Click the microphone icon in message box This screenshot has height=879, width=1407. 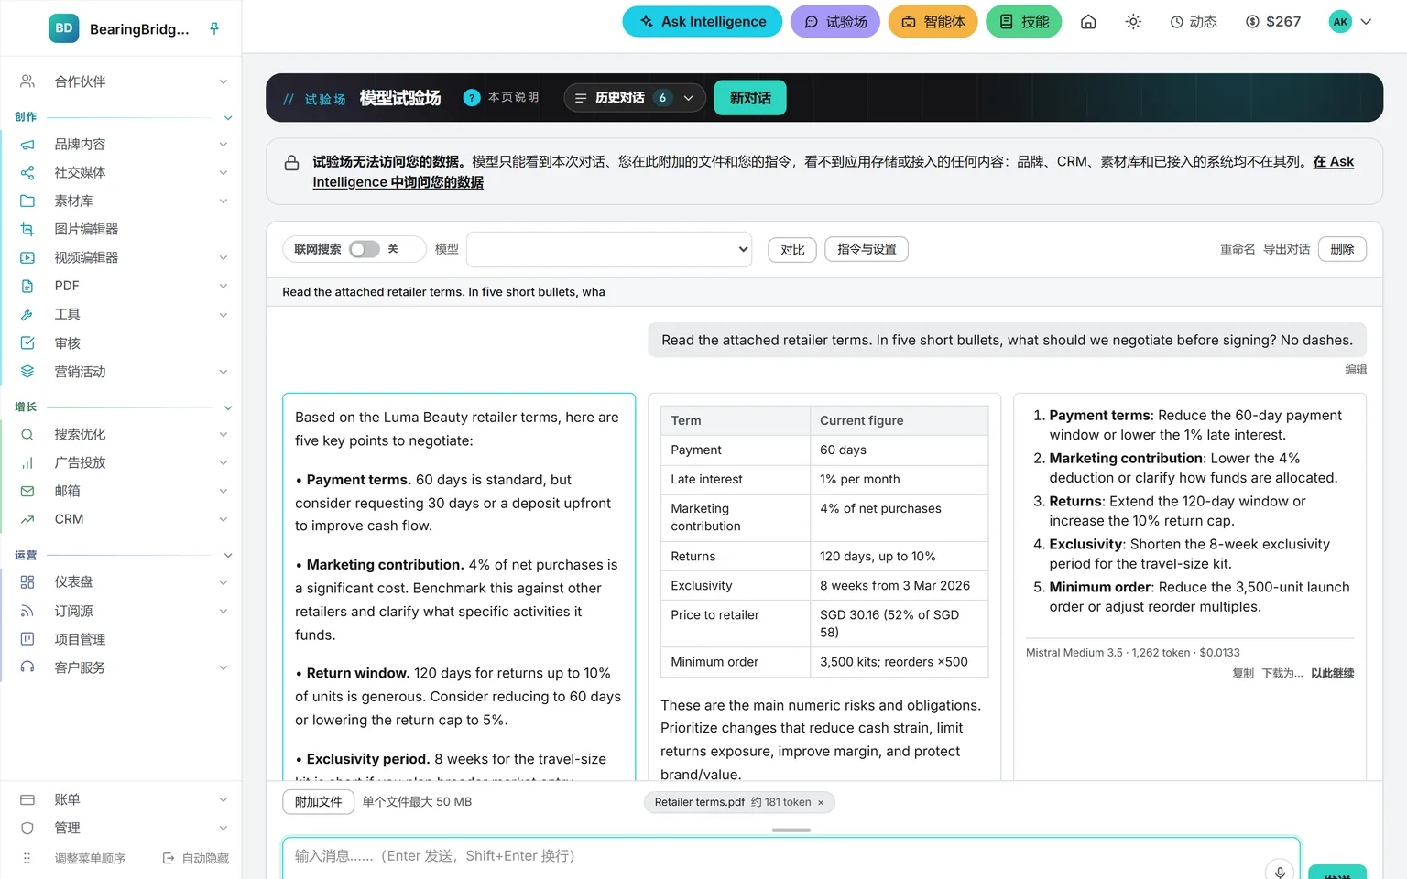(1280, 872)
